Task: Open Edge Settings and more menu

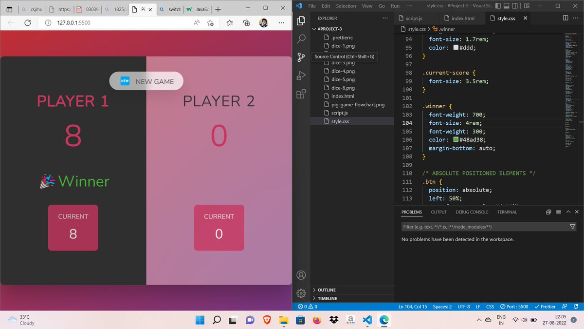Action: 281,22
